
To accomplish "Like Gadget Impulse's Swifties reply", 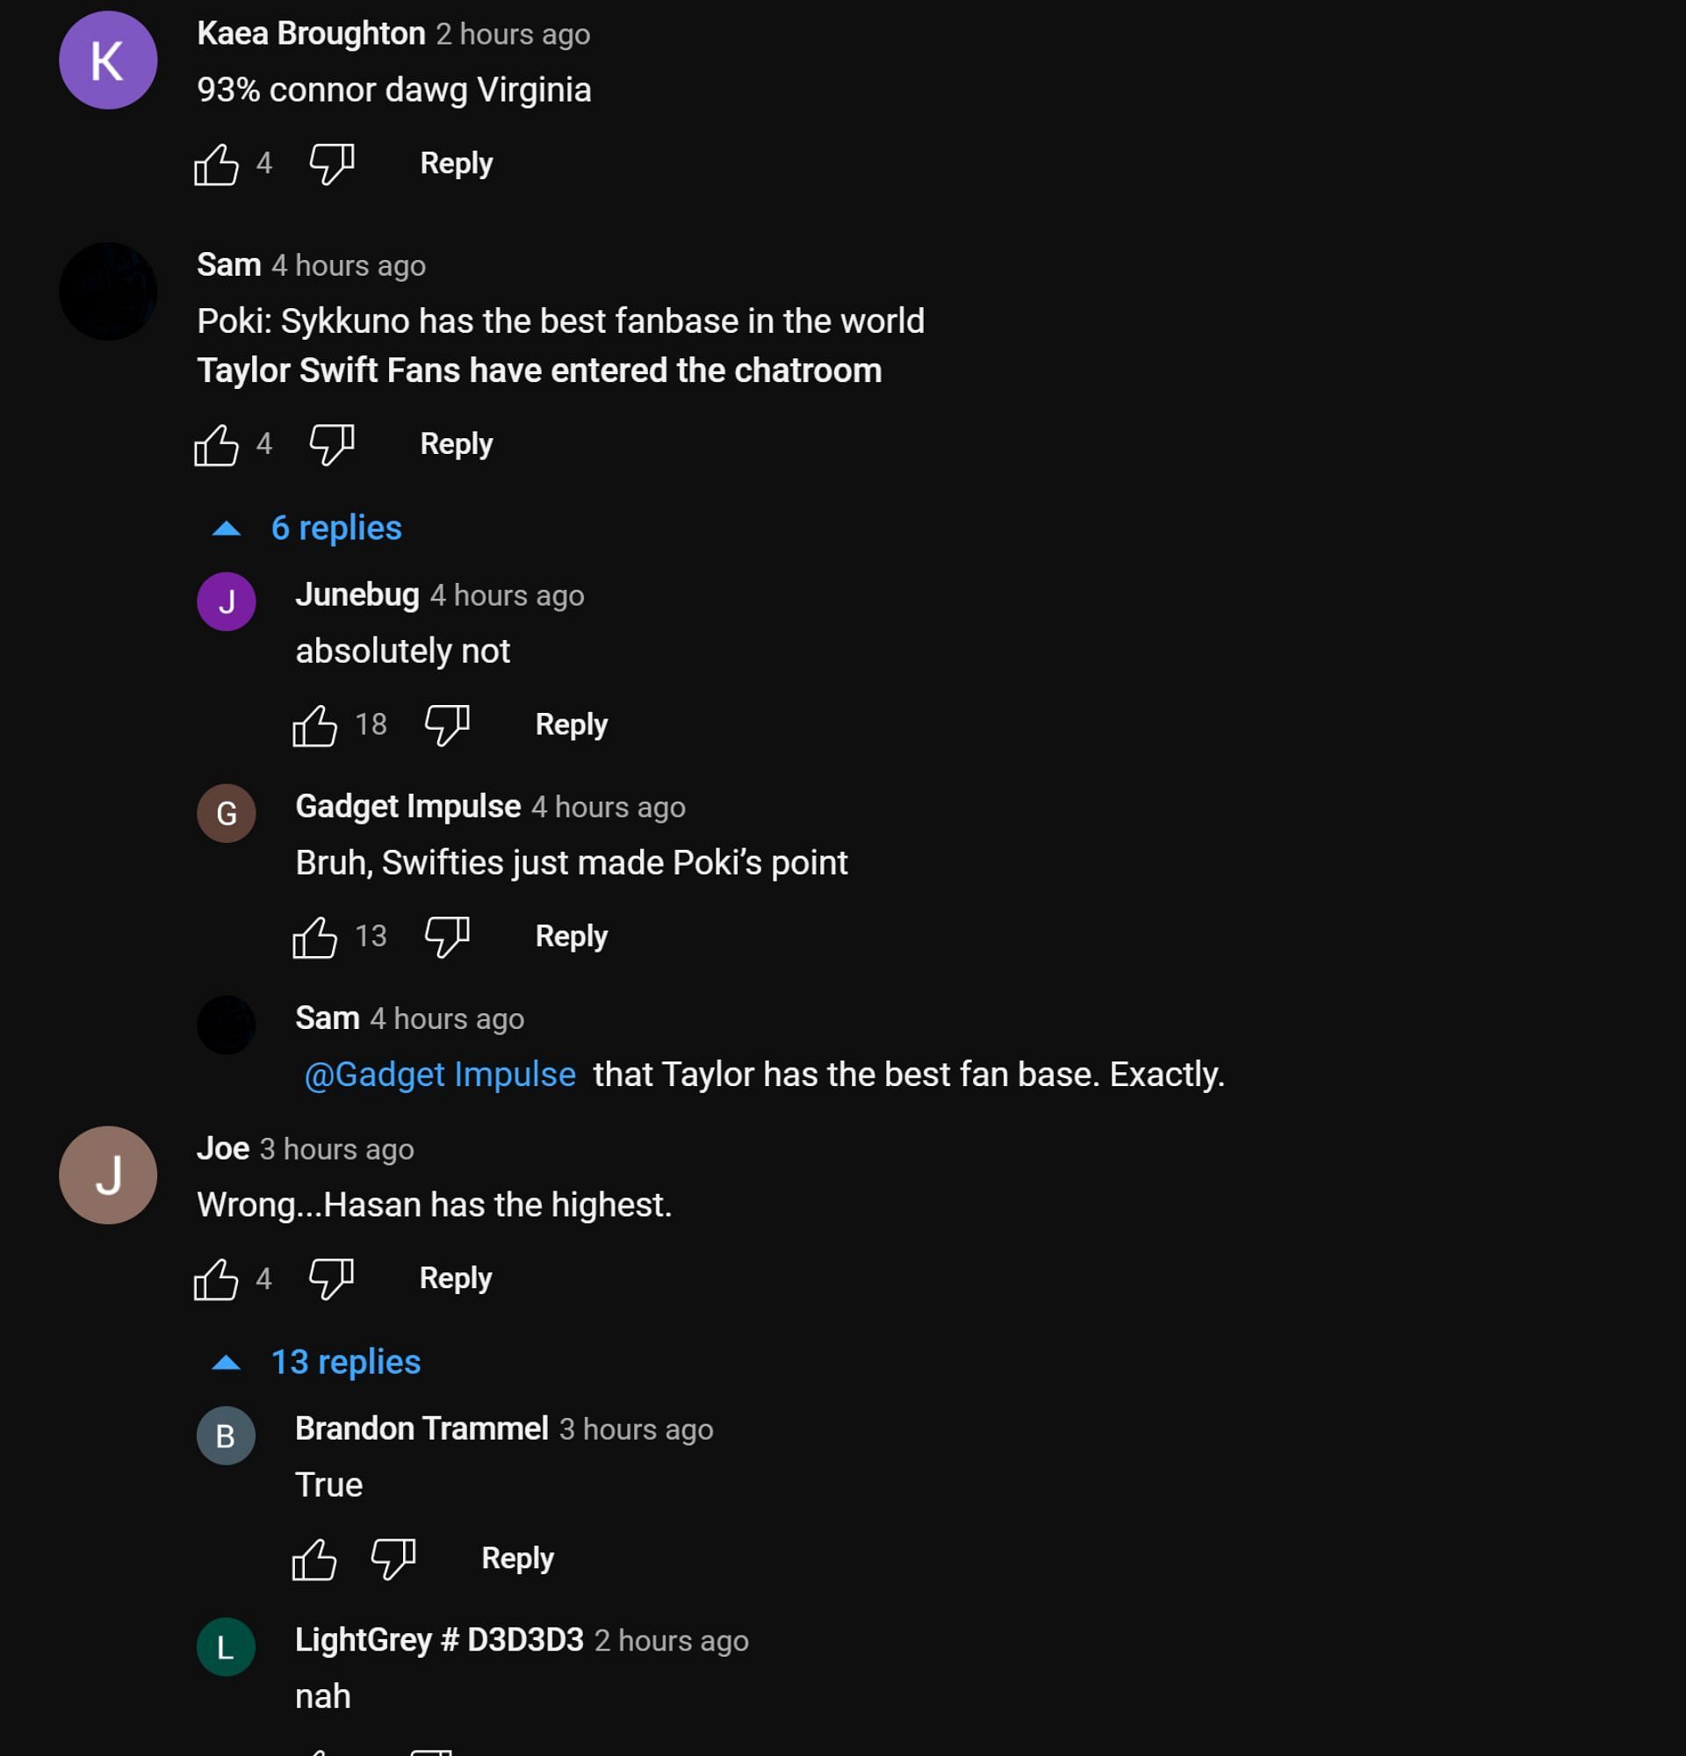I will (x=314, y=936).
